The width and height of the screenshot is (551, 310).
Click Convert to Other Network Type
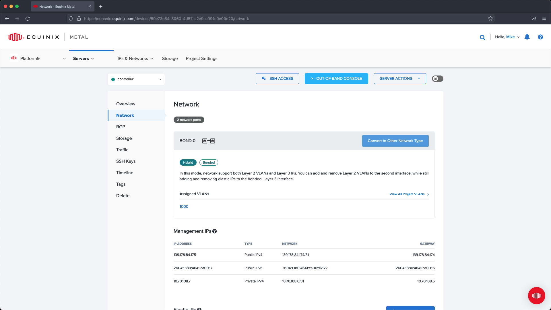pos(395,141)
